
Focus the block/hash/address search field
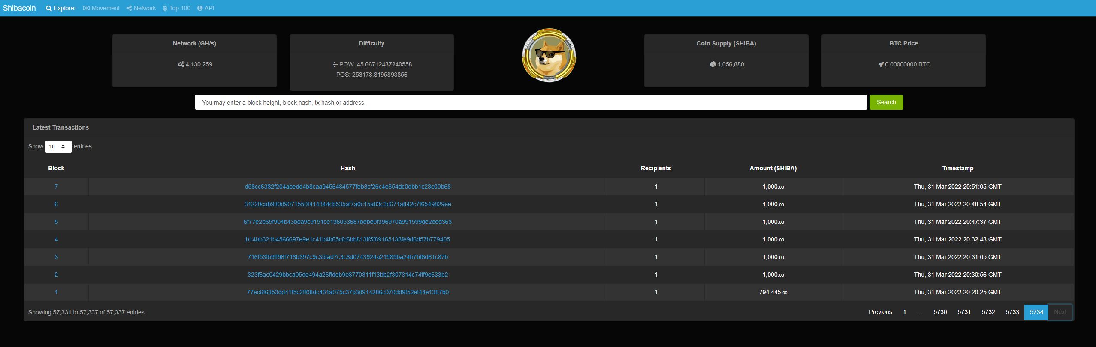click(x=531, y=103)
